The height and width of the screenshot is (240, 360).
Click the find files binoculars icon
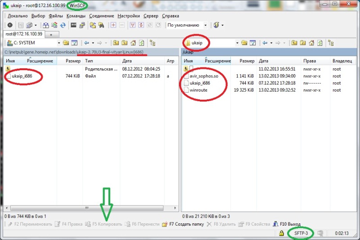(x=101, y=25)
